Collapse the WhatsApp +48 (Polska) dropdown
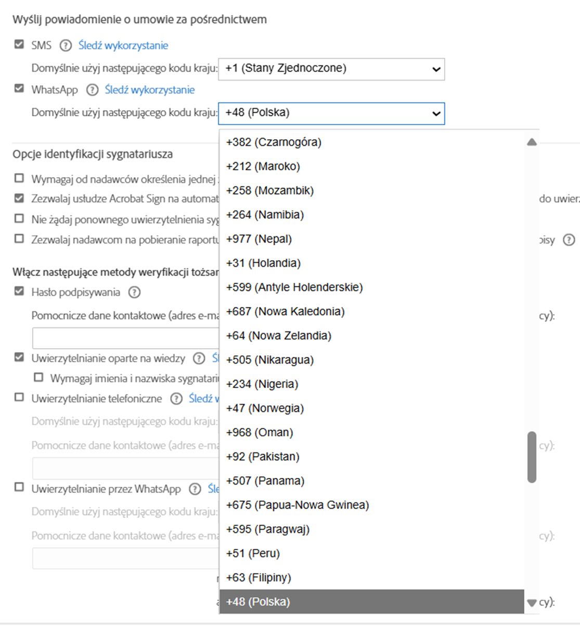 (331, 113)
